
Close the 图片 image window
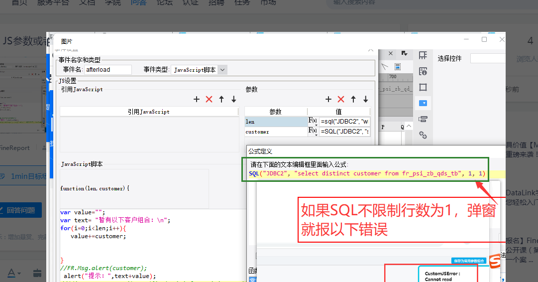[x=502, y=39]
